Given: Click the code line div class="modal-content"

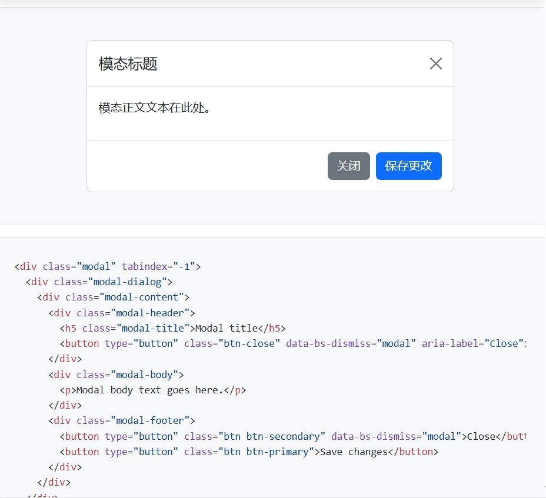Looking at the screenshot, I should [113, 297].
